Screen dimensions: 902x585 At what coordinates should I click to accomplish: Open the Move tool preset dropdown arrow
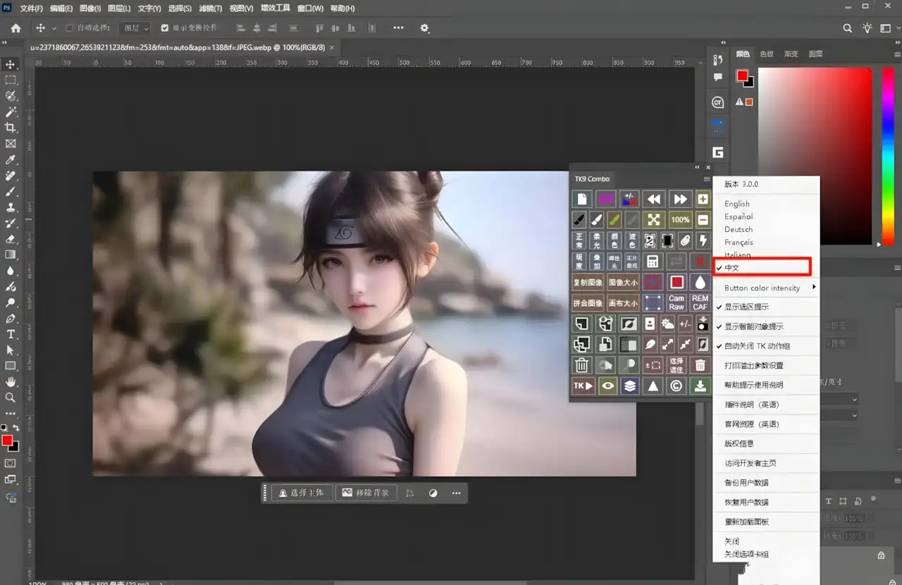tap(53, 28)
